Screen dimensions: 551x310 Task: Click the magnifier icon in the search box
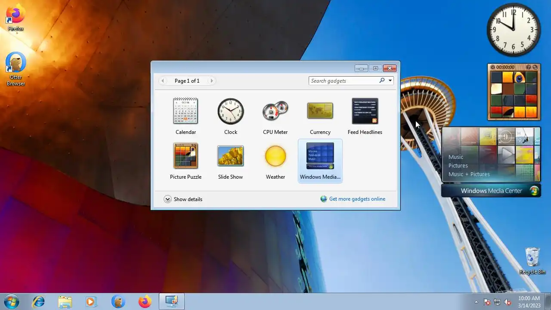[382, 81]
